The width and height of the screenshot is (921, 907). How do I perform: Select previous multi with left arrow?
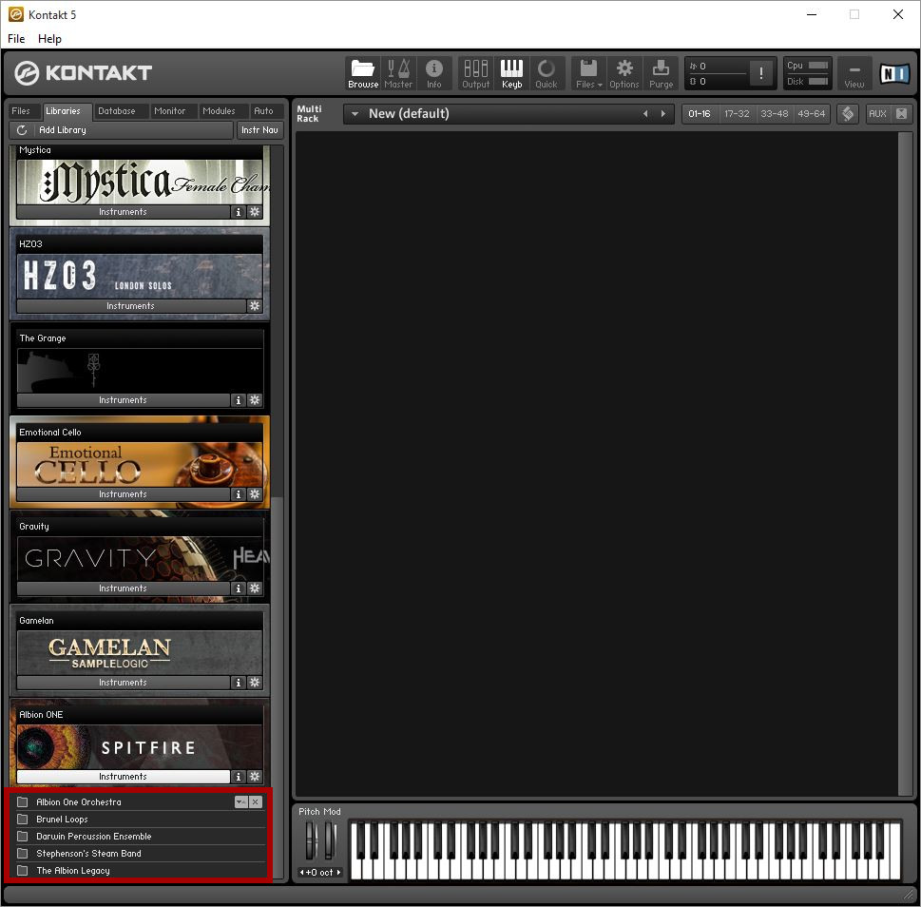645,114
